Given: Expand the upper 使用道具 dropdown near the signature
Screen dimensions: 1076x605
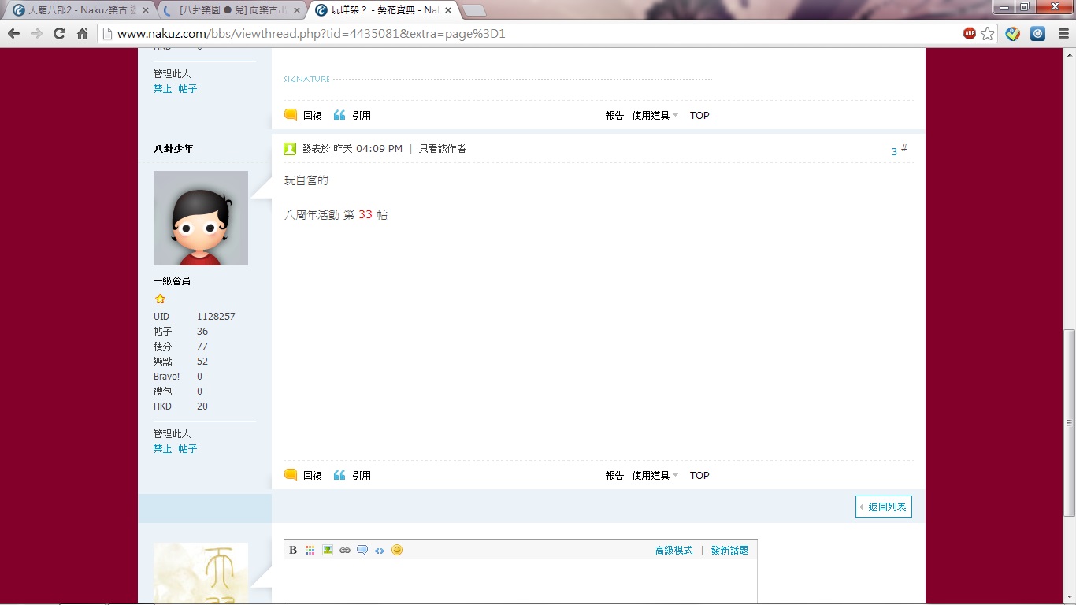Looking at the screenshot, I should click(655, 116).
